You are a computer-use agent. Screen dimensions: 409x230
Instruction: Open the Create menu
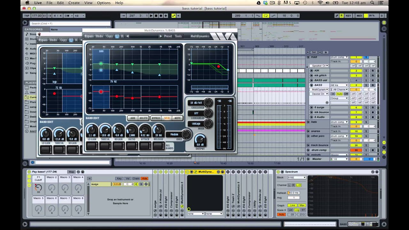tap(74, 3)
